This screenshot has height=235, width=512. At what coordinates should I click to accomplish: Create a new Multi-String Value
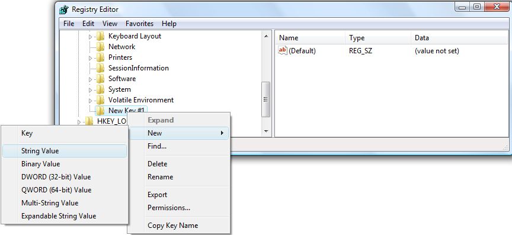tap(65, 203)
